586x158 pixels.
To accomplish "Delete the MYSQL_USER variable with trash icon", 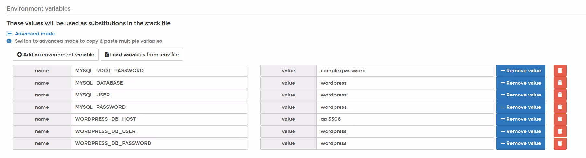I will pyautogui.click(x=560, y=95).
